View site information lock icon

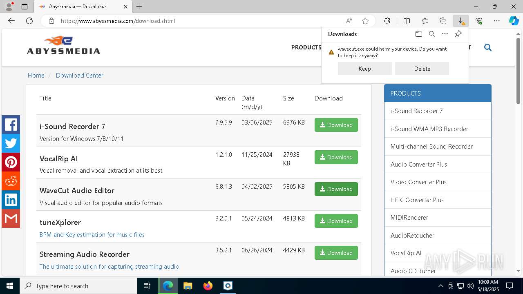click(x=51, y=21)
